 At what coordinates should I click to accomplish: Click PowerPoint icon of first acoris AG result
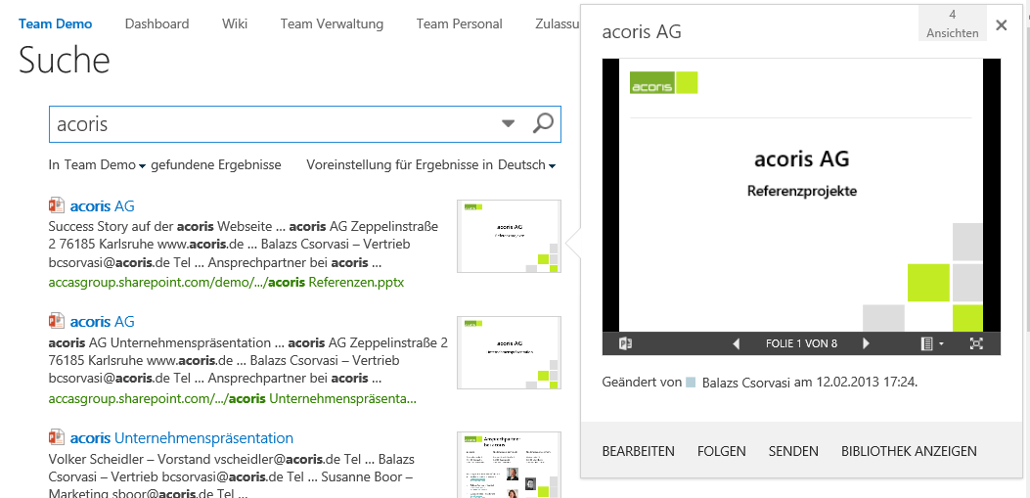click(57, 205)
